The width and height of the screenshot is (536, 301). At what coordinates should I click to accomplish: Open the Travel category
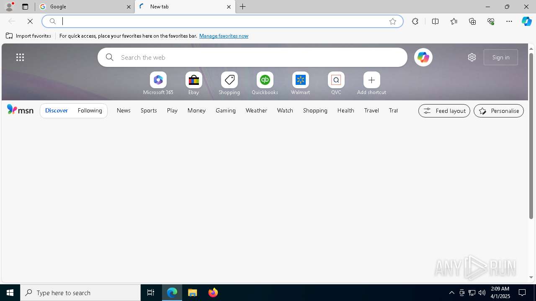371,110
